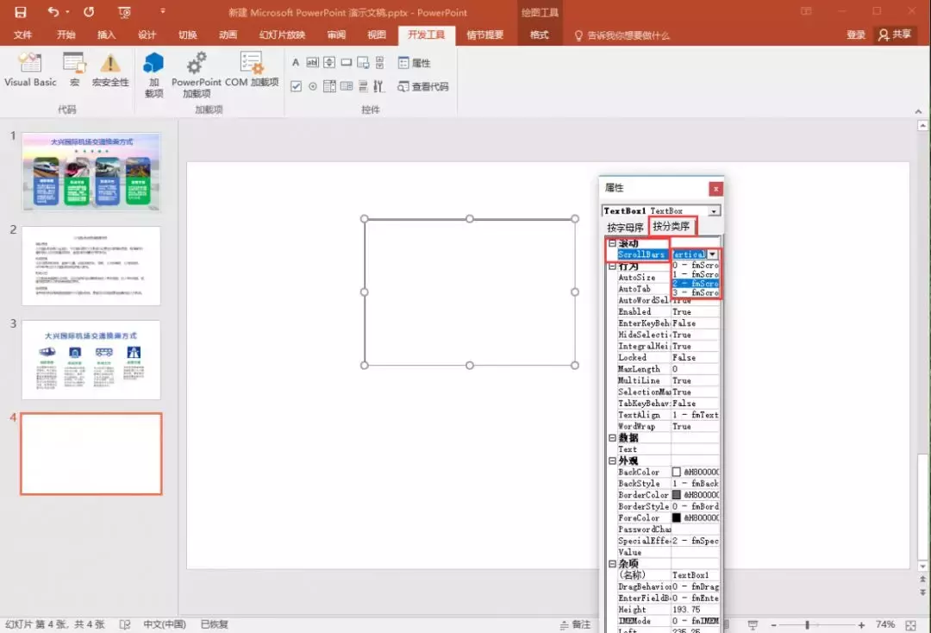This screenshot has height=633, width=931.
Task: Switch to the 切换 ribbon tab
Action: 188,35
